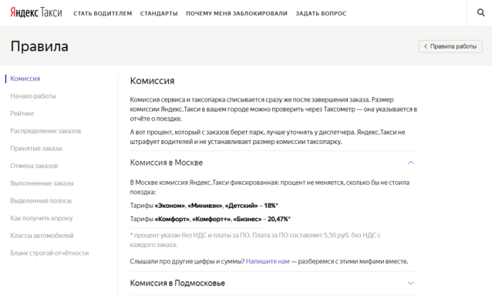Click the footnote about плата за ПО
Screen dimensions: 492x308
(255, 240)
